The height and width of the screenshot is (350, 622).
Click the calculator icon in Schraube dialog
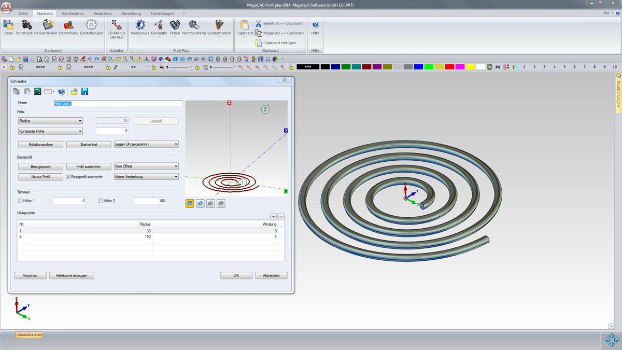[x=37, y=92]
